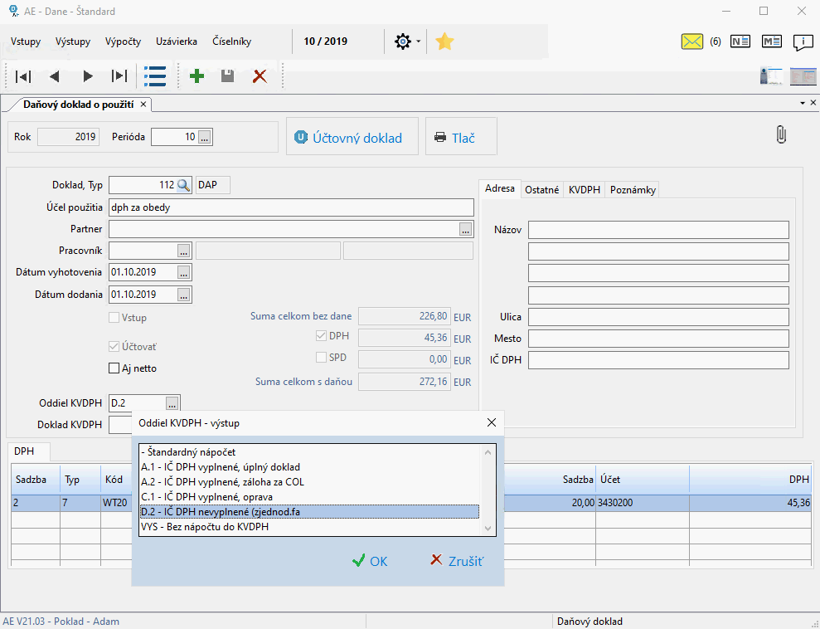Open the Výpočty menu

pos(123,41)
